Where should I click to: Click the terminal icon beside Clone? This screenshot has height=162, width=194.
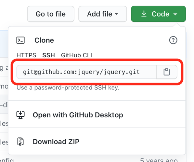point(20,40)
